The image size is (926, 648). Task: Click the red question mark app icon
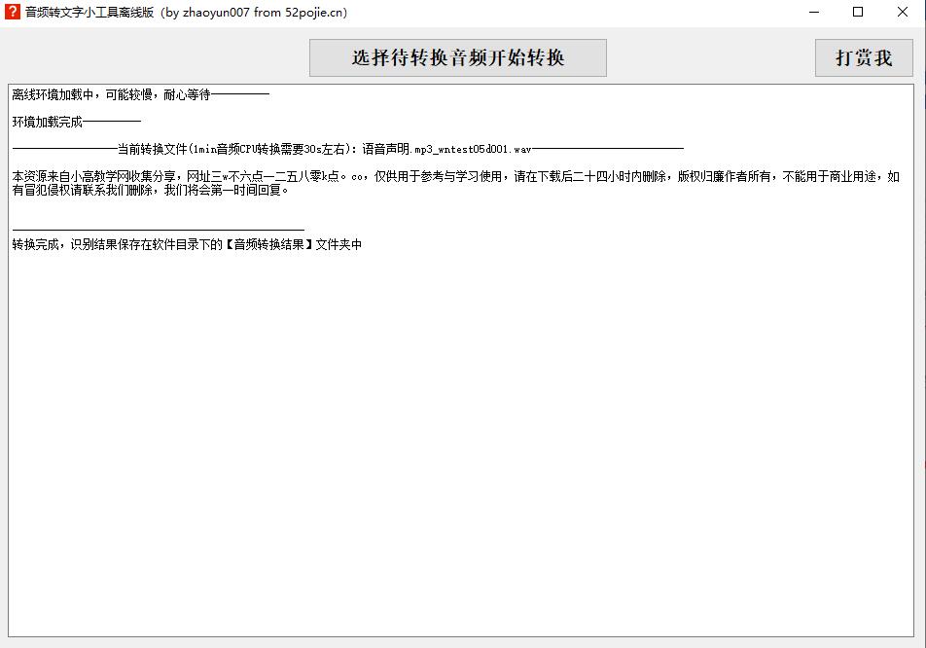[x=13, y=13]
